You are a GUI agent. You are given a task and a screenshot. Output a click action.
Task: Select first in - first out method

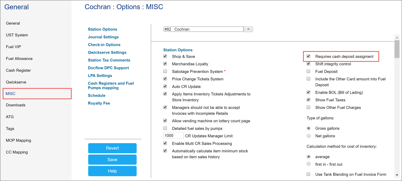pyautogui.click(x=309, y=164)
